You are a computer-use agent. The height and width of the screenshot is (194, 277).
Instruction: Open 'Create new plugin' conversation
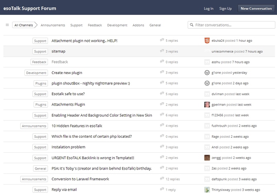click(67, 73)
